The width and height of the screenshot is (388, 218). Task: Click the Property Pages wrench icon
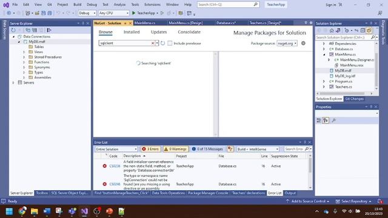(333, 121)
